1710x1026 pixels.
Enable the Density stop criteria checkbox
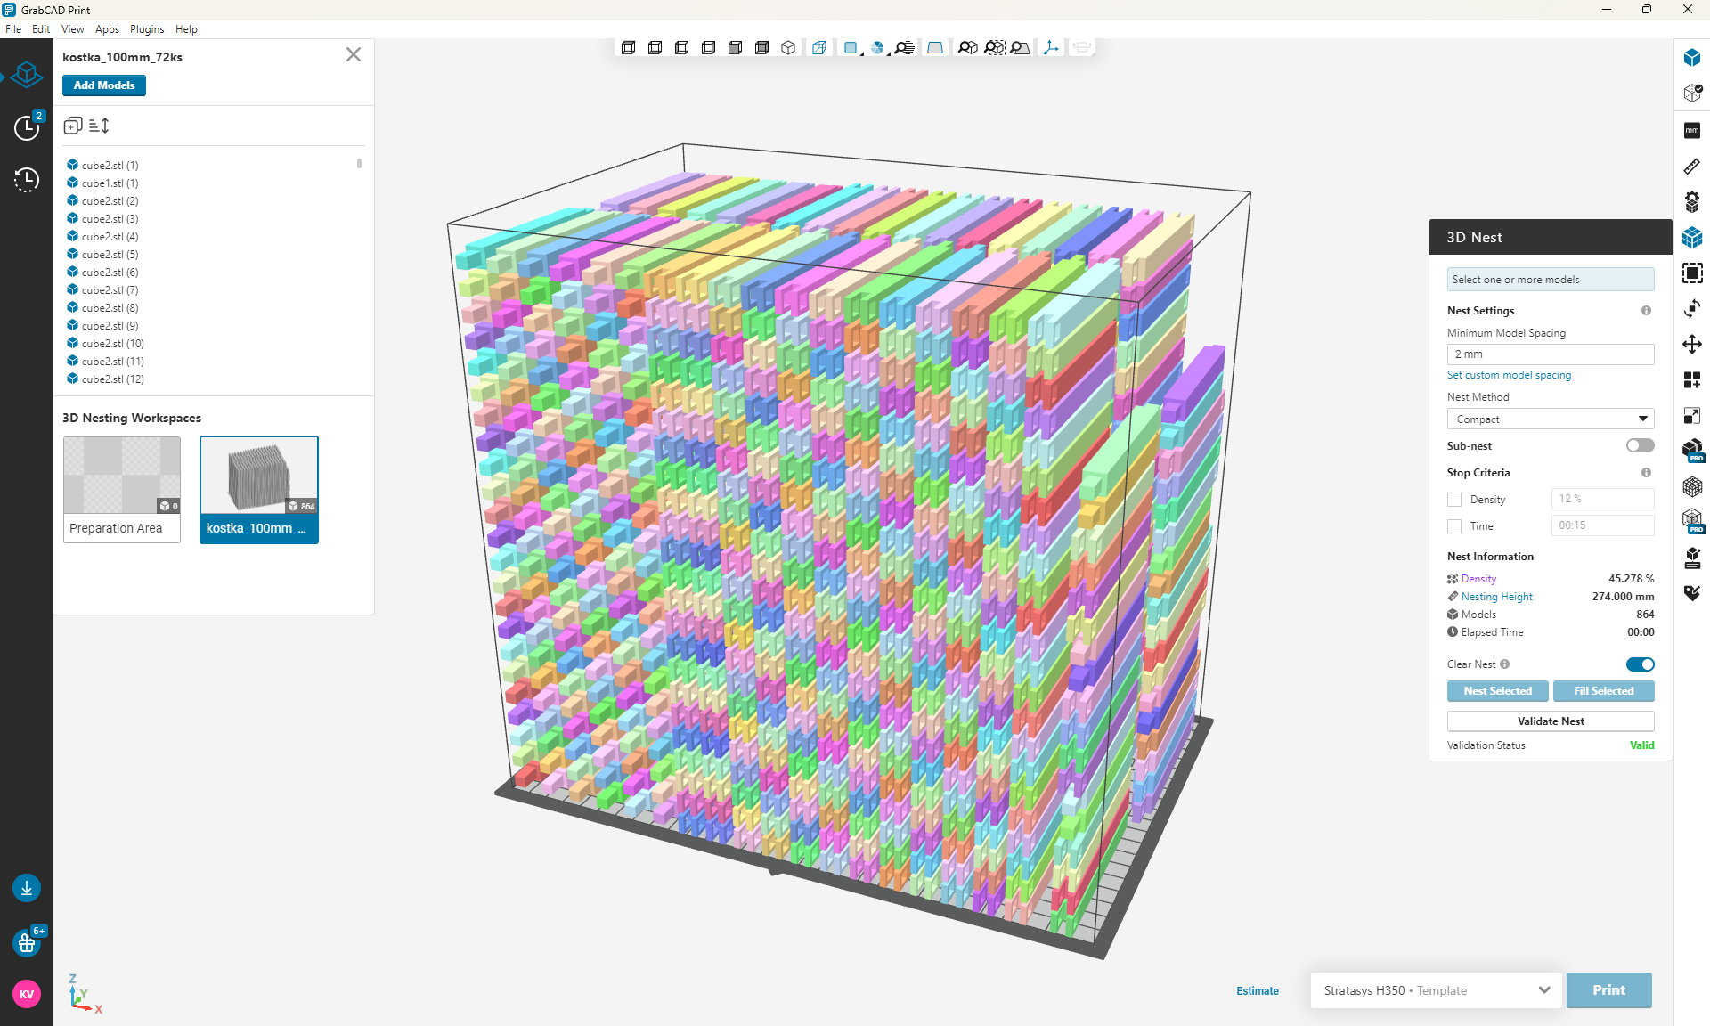click(x=1454, y=500)
